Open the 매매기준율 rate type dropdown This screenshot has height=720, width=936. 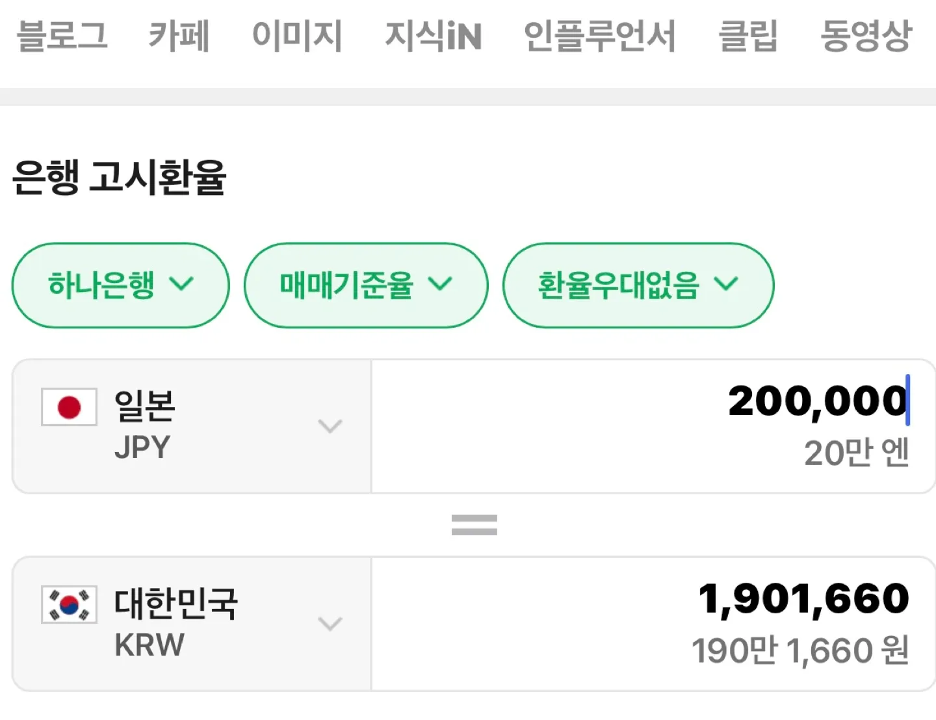[365, 285]
